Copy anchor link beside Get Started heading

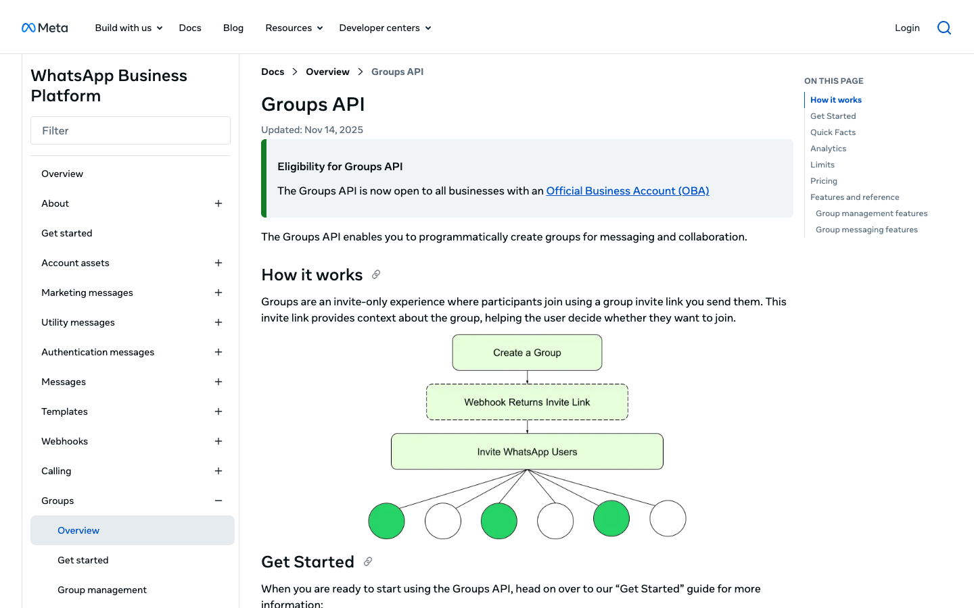pos(368,561)
